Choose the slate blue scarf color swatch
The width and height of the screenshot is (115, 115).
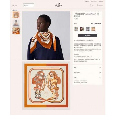(x=88, y=29)
